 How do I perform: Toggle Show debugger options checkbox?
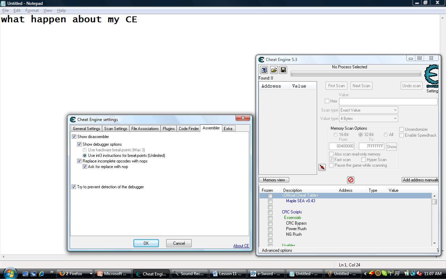coord(79,144)
